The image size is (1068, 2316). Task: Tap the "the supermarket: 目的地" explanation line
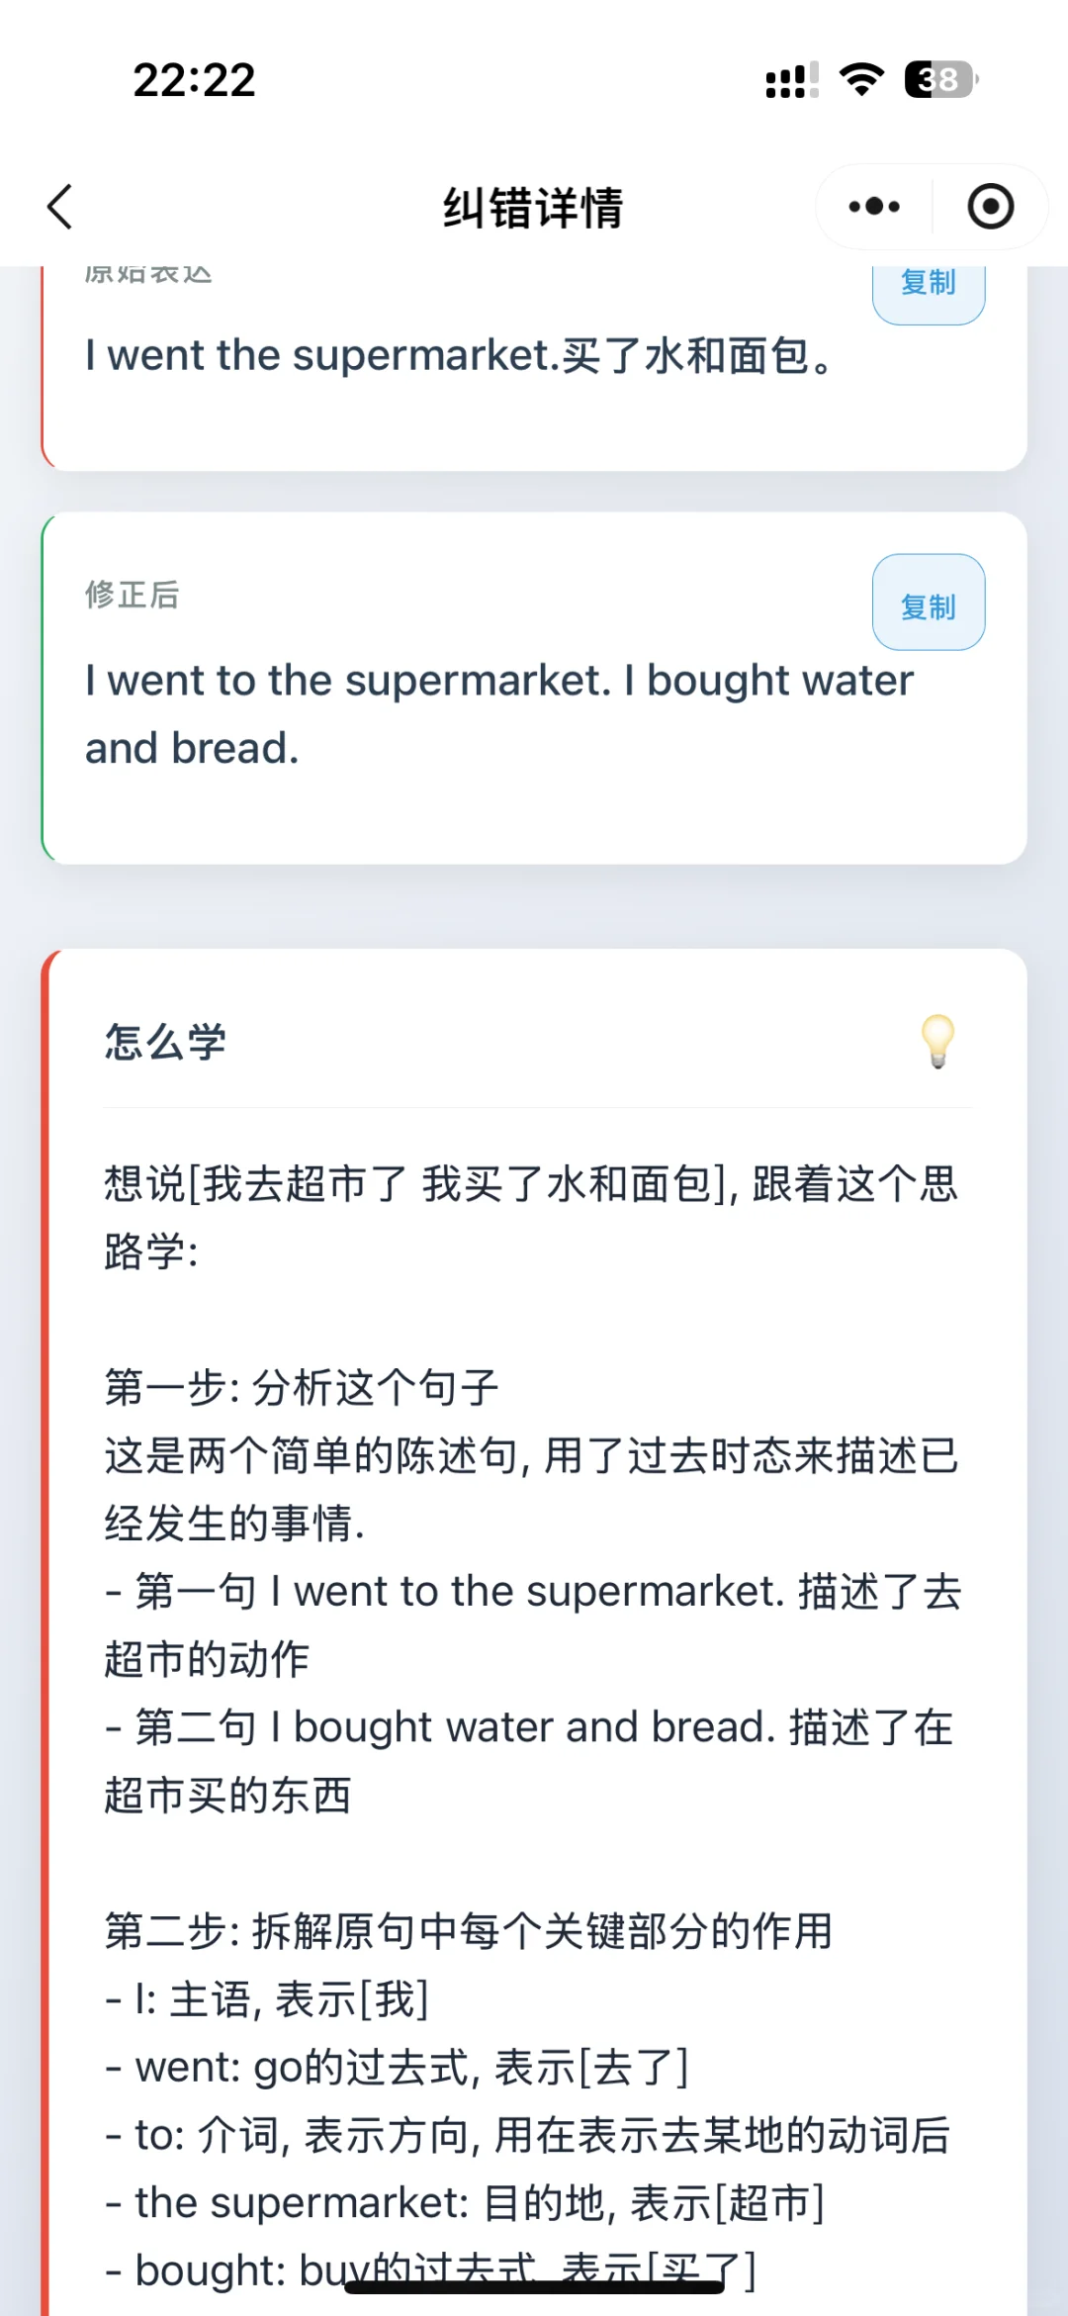click(465, 2202)
